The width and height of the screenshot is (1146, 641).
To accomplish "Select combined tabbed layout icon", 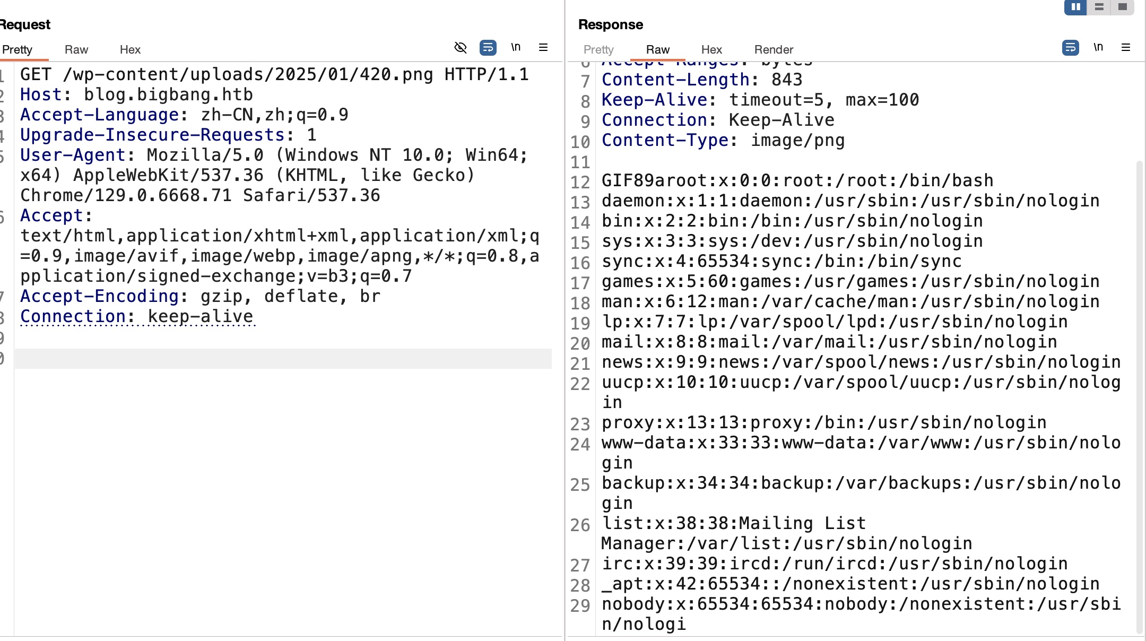I will point(1123,7).
